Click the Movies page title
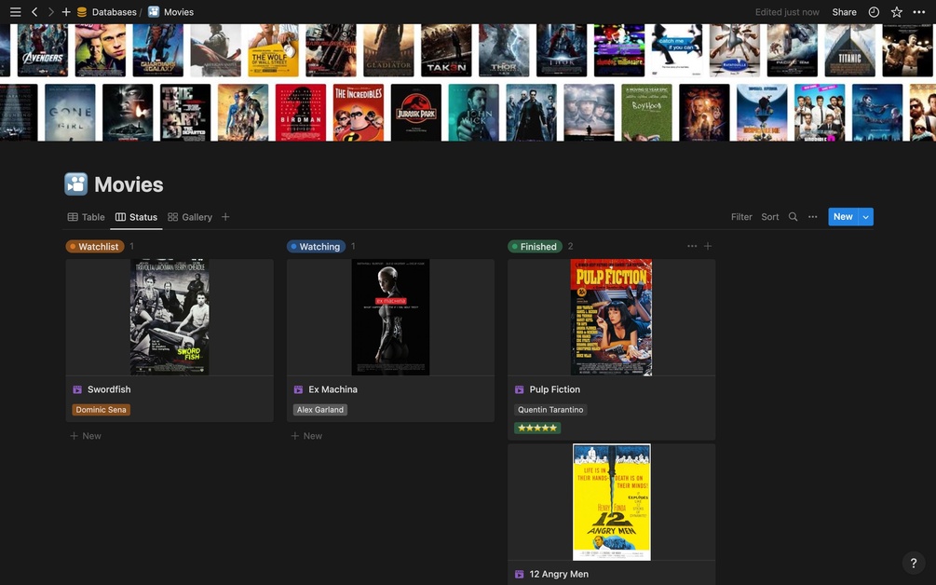Image resolution: width=936 pixels, height=585 pixels. tap(129, 184)
